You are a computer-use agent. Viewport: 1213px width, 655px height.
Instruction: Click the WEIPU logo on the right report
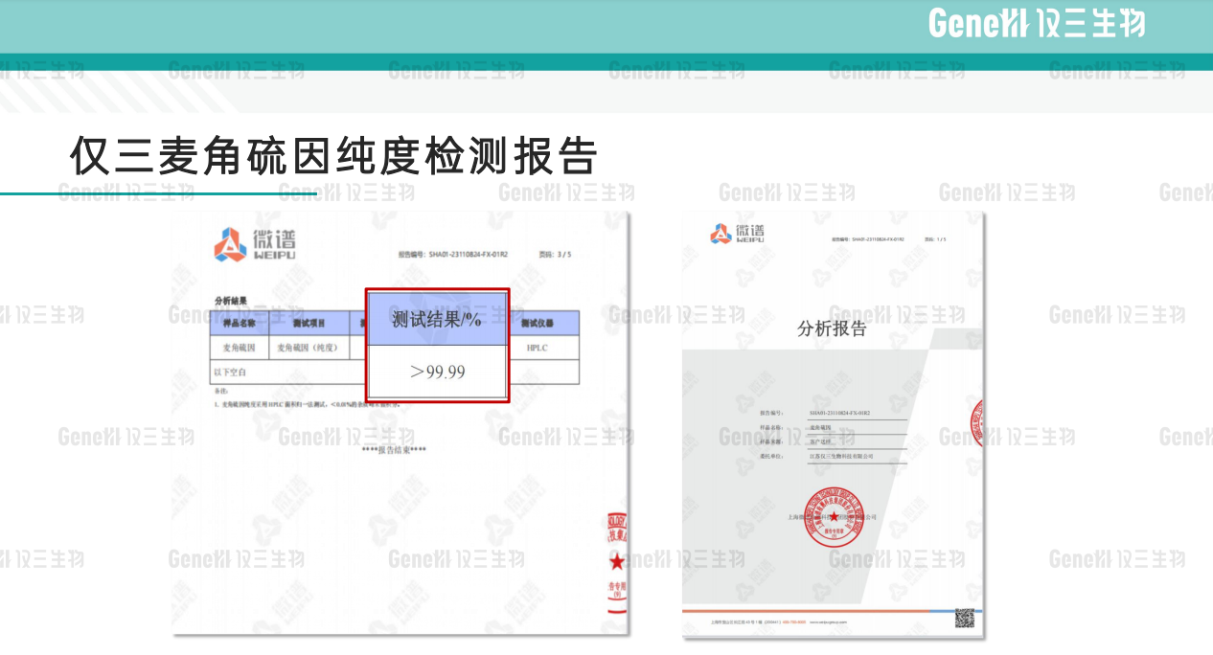pos(737,233)
